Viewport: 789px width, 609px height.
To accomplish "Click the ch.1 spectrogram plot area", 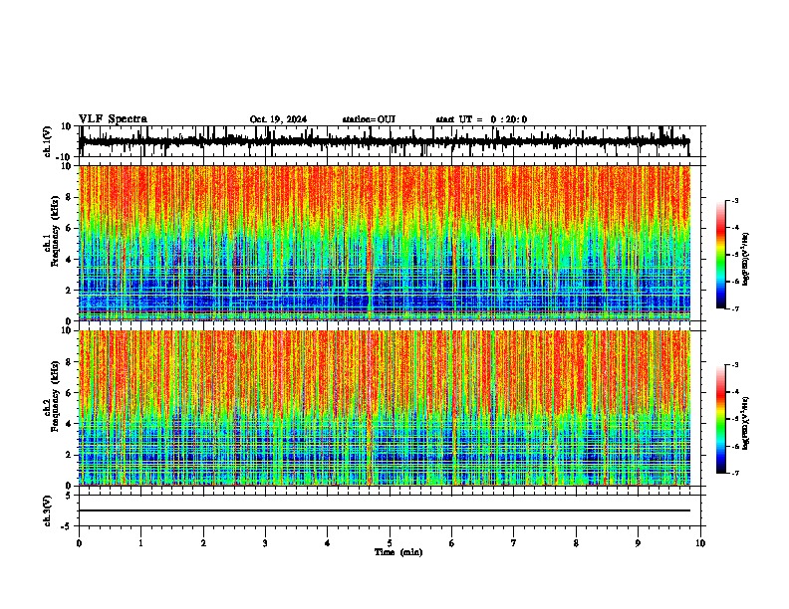I will 384,243.
